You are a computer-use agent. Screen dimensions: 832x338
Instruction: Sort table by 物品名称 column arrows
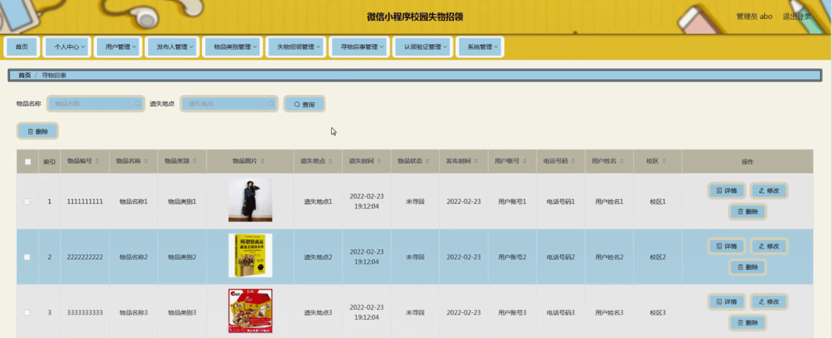coord(146,161)
